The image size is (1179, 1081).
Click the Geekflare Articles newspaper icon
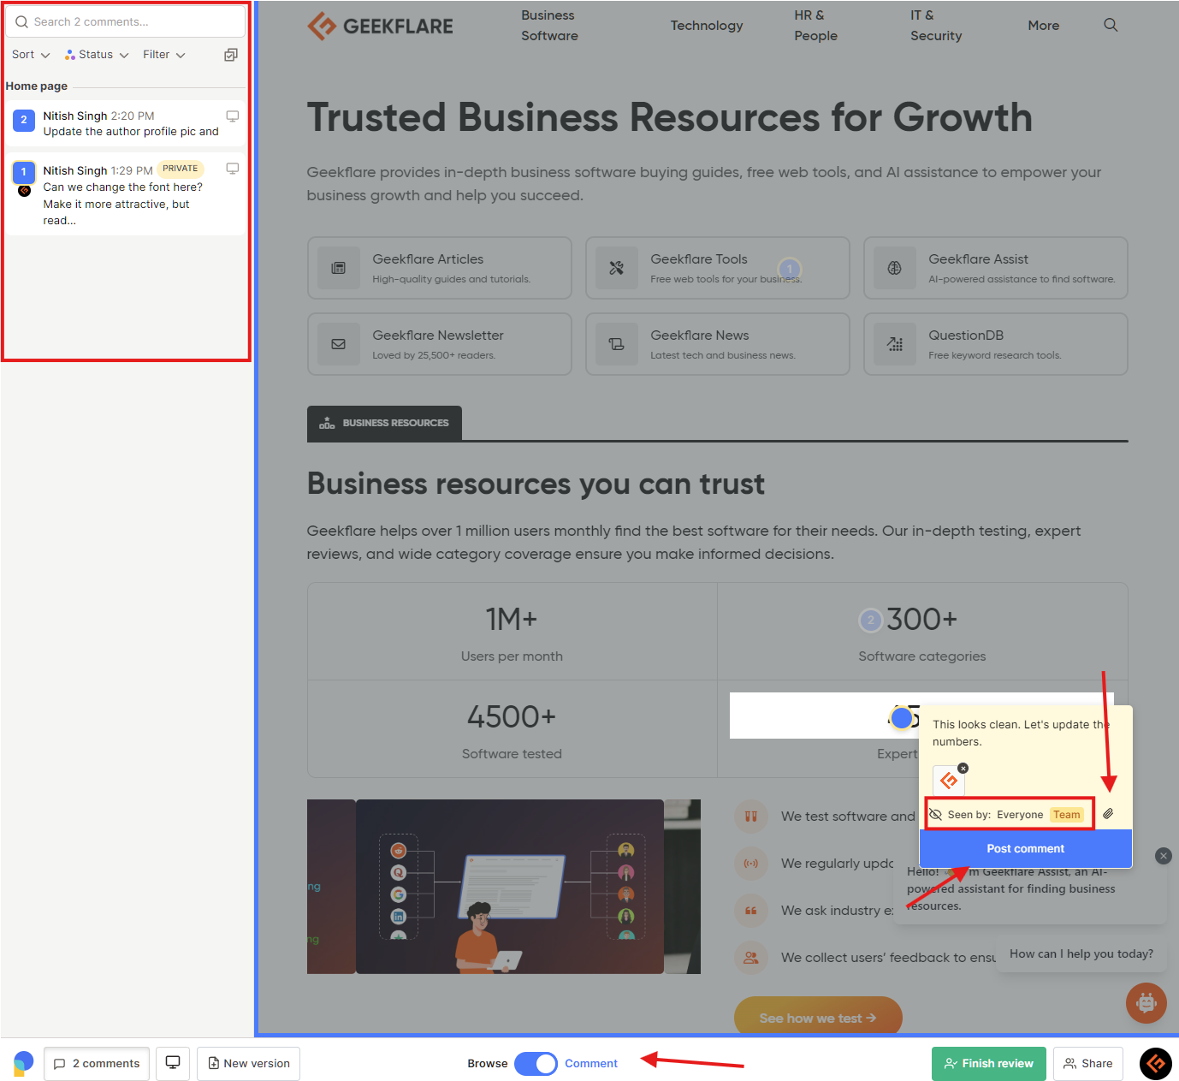338,268
